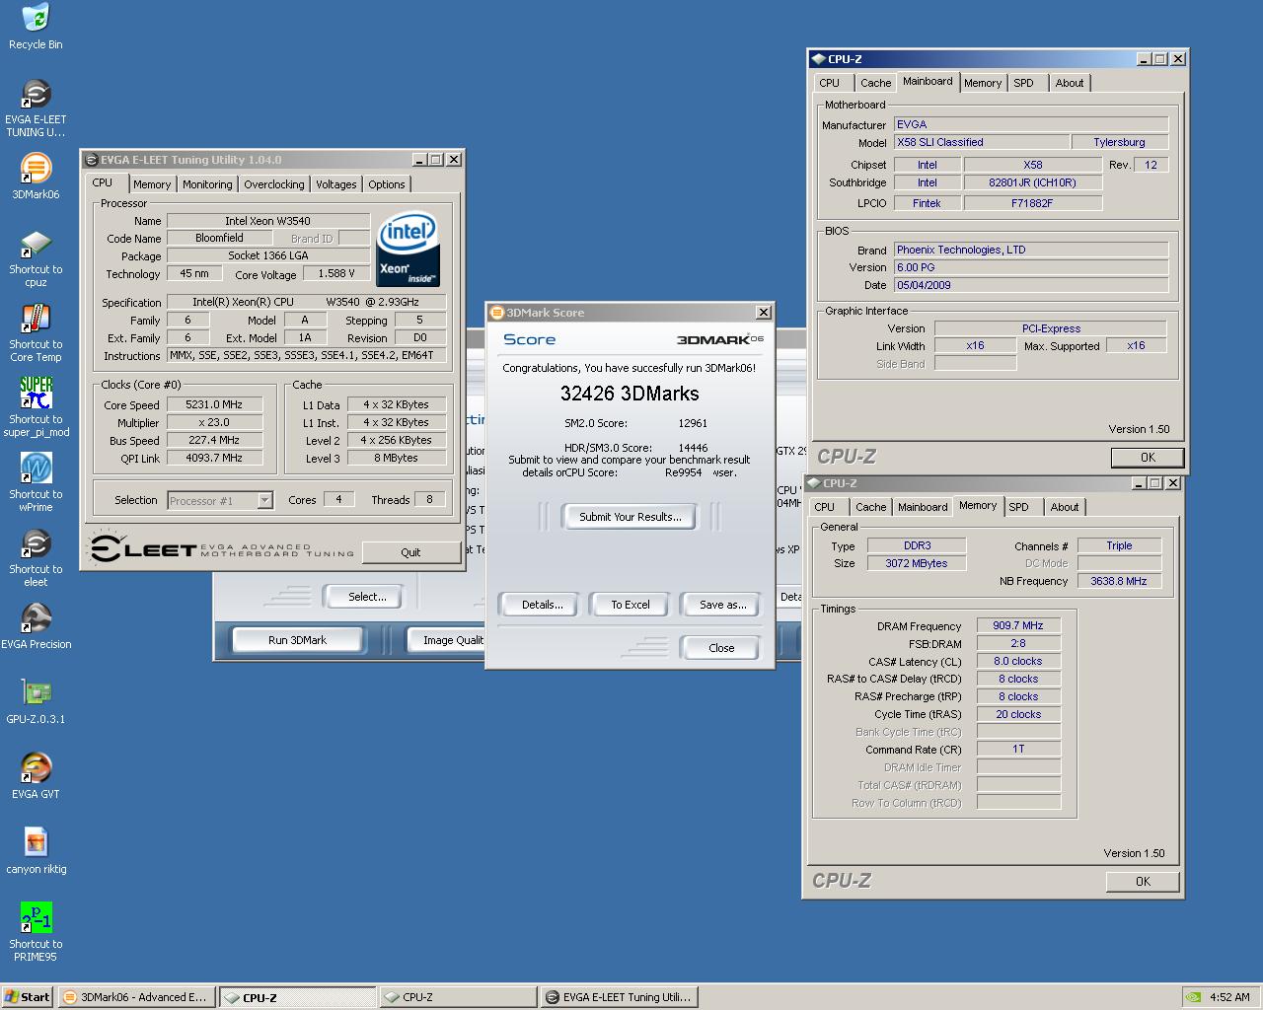Image resolution: width=1263 pixels, height=1010 pixels.
Task: Click the Core Speed 5231.0 MHz field
Action: 214,404
